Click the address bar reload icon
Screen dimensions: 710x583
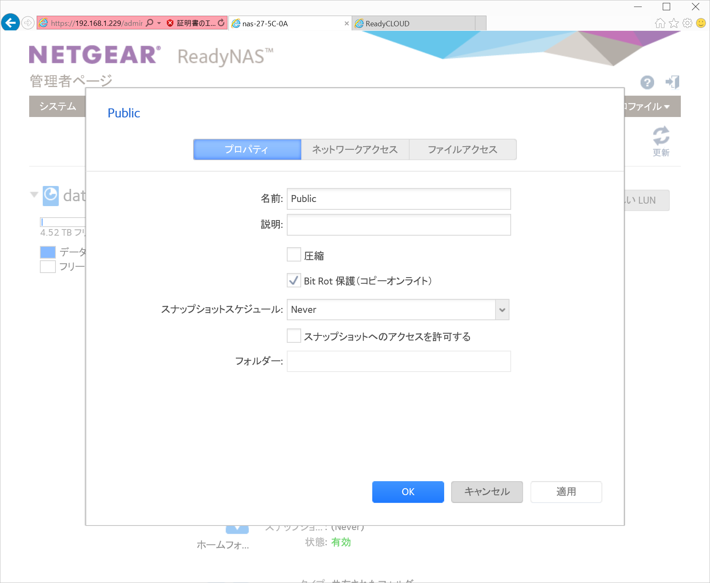221,23
